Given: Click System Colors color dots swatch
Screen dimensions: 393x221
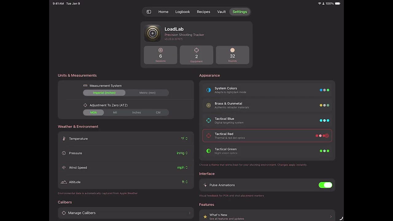Looking at the screenshot, I should coord(325,90).
